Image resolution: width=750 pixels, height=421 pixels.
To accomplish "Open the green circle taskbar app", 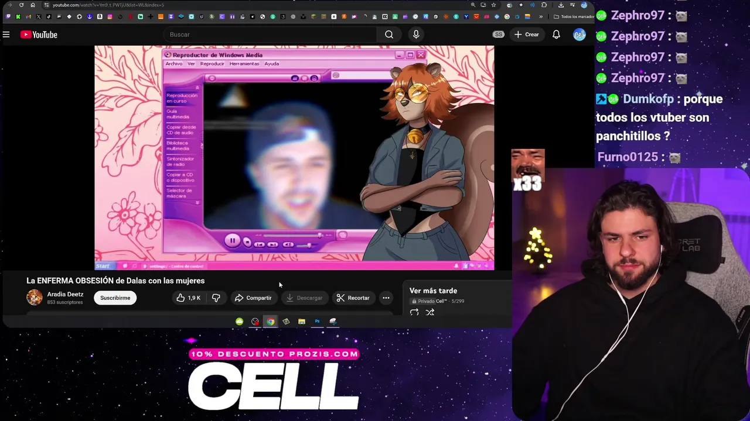I will point(240,322).
